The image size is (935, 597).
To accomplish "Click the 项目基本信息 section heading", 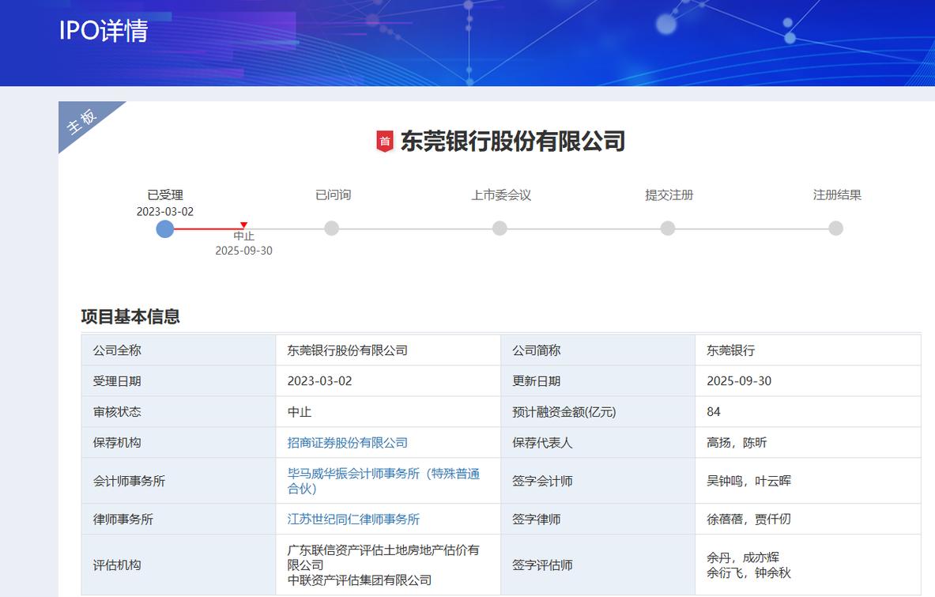I will (x=130, y=316).
